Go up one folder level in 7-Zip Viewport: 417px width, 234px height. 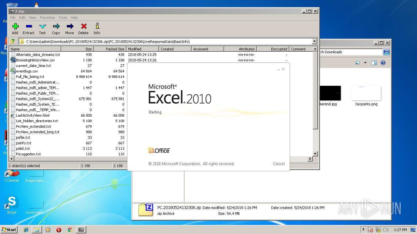click(x=13, y=41)
